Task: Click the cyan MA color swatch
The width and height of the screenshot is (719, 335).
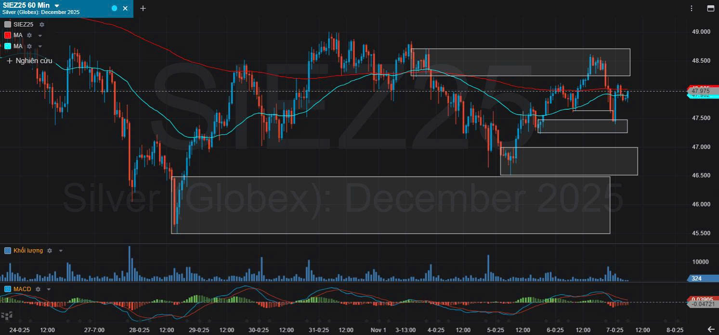Action: coord(8,46)
